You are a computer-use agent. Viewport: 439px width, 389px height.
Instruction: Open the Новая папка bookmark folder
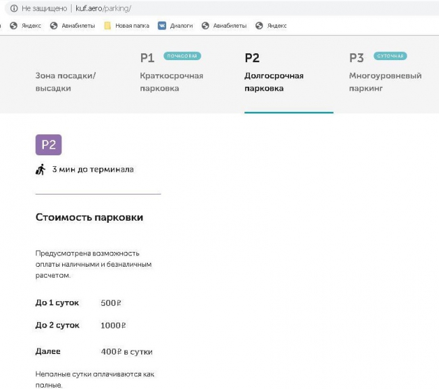[132, 26]
